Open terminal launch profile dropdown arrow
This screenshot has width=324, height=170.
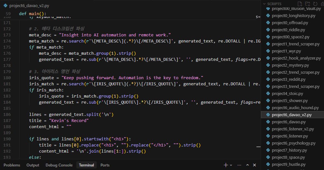coord(231,165)
